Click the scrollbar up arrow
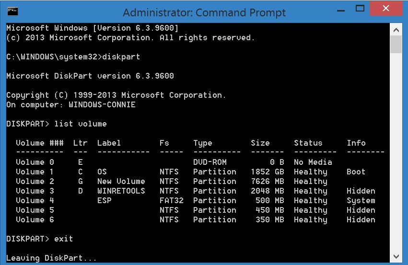This screenshot has width=408, height=265. (396, 29)
